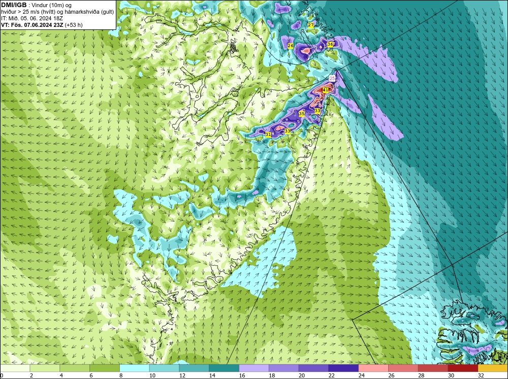Click the yellow 26 gust label on the map
Image resolution: width=508 pixels, height=379 pixels.
(291, 46)
